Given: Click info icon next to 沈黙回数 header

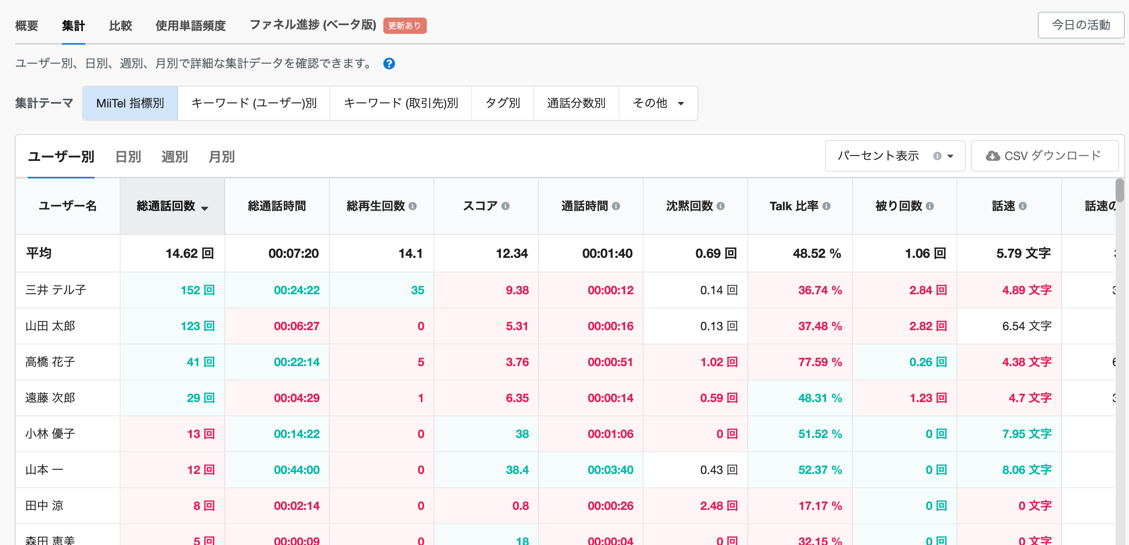Looking at the screenshot, I should (x=721, y=206).
